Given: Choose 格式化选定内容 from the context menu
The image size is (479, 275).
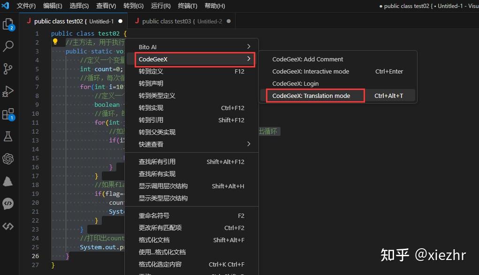Looking at the screenshot, I should [192, 264].
